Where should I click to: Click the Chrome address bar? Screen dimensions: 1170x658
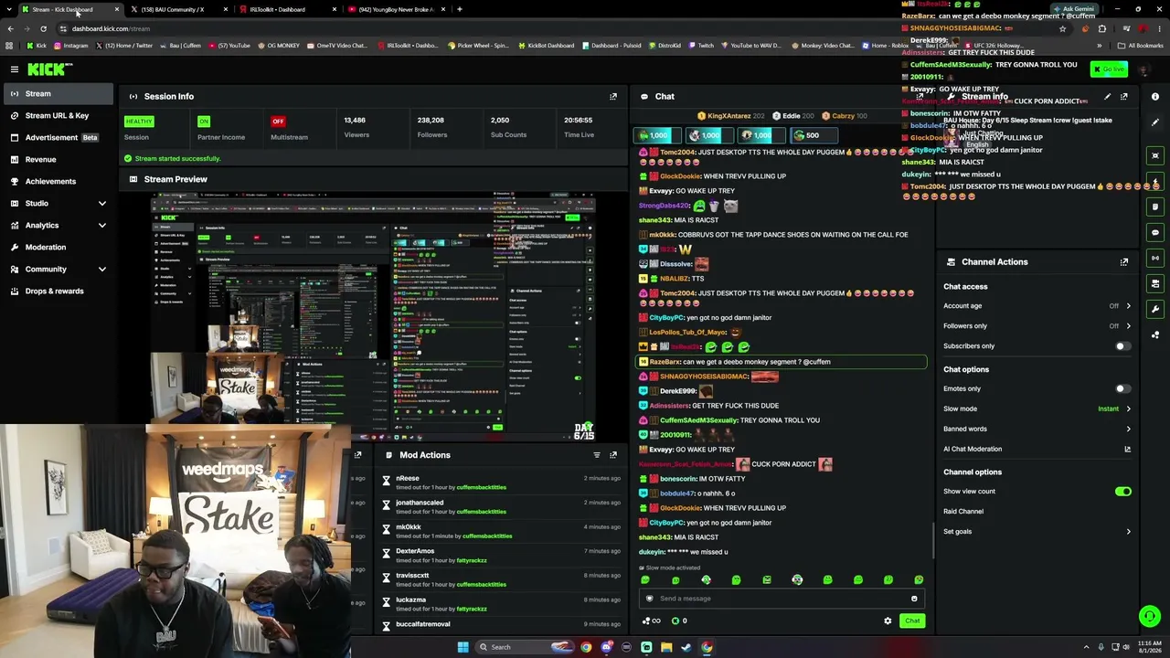pos(548,28)
